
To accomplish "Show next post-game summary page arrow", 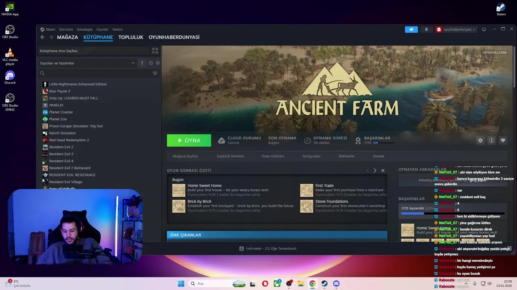I will point(375,171).
